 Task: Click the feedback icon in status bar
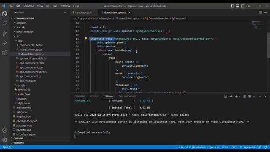259,147
